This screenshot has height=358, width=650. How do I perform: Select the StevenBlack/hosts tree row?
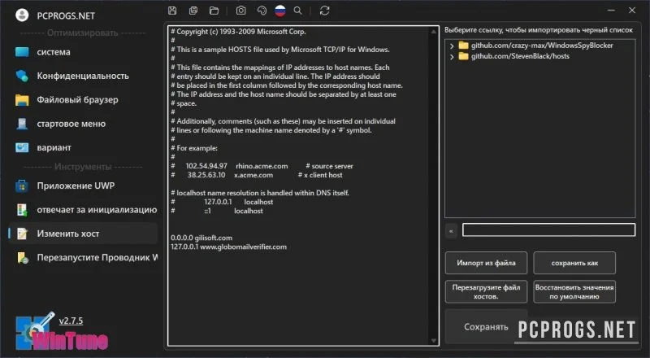520,56
